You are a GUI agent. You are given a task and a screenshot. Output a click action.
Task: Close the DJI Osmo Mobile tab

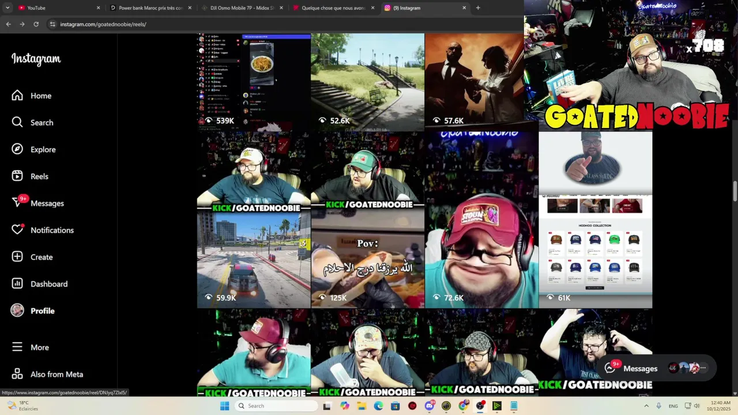281,8
